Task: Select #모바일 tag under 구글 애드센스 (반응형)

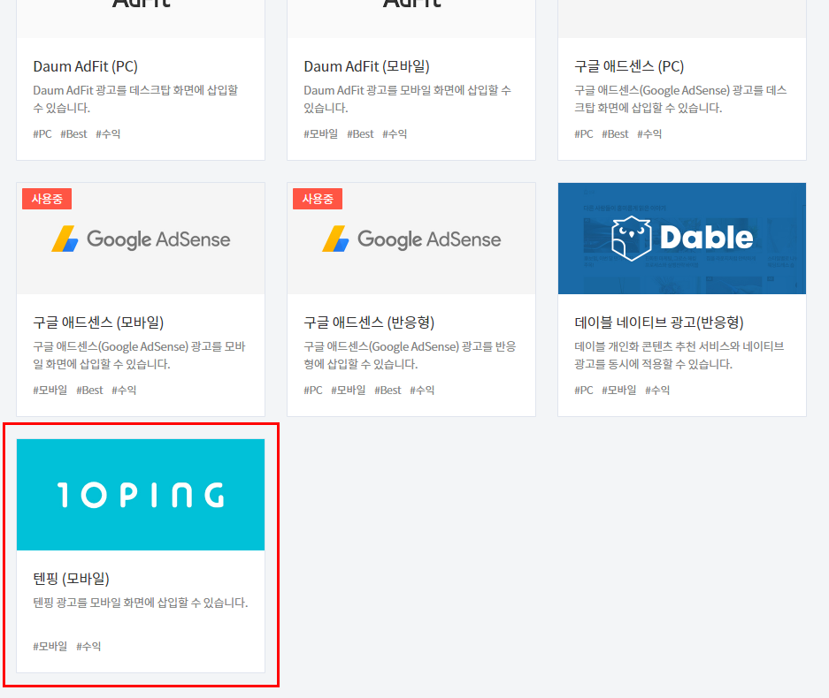Action: coord(349,391)
